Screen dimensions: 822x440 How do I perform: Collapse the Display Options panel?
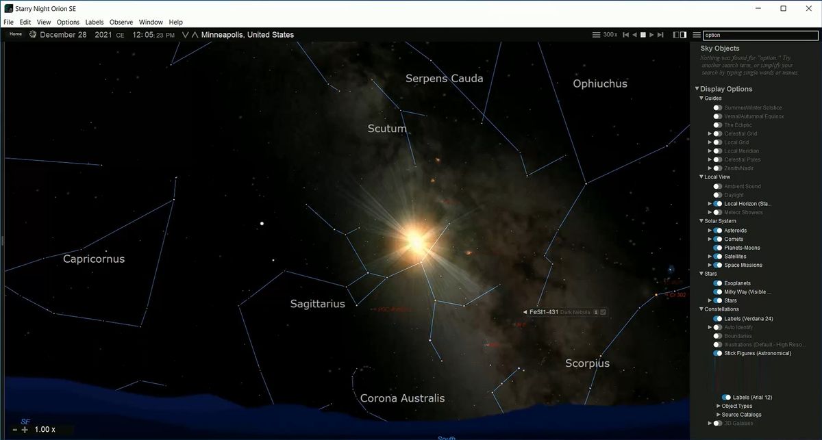tap(697, 89)
